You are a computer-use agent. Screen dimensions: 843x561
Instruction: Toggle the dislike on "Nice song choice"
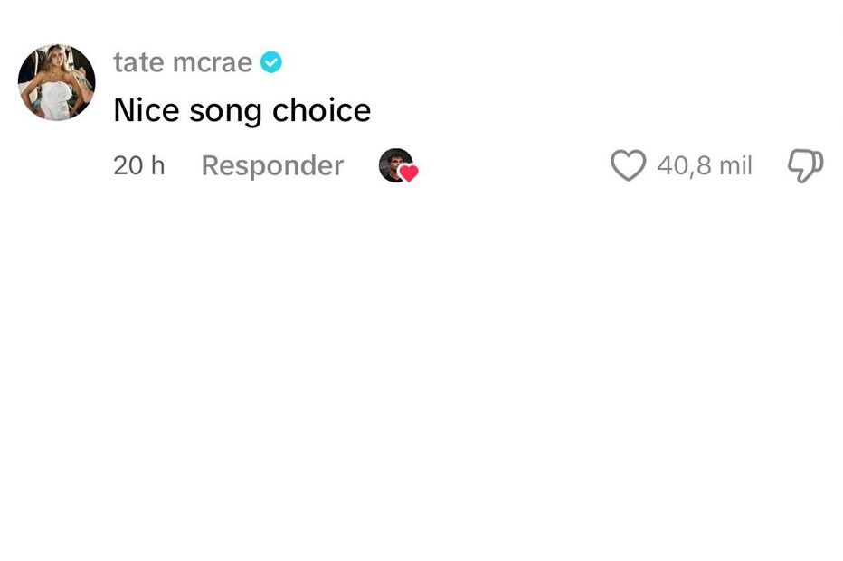(x=805, y=165)
